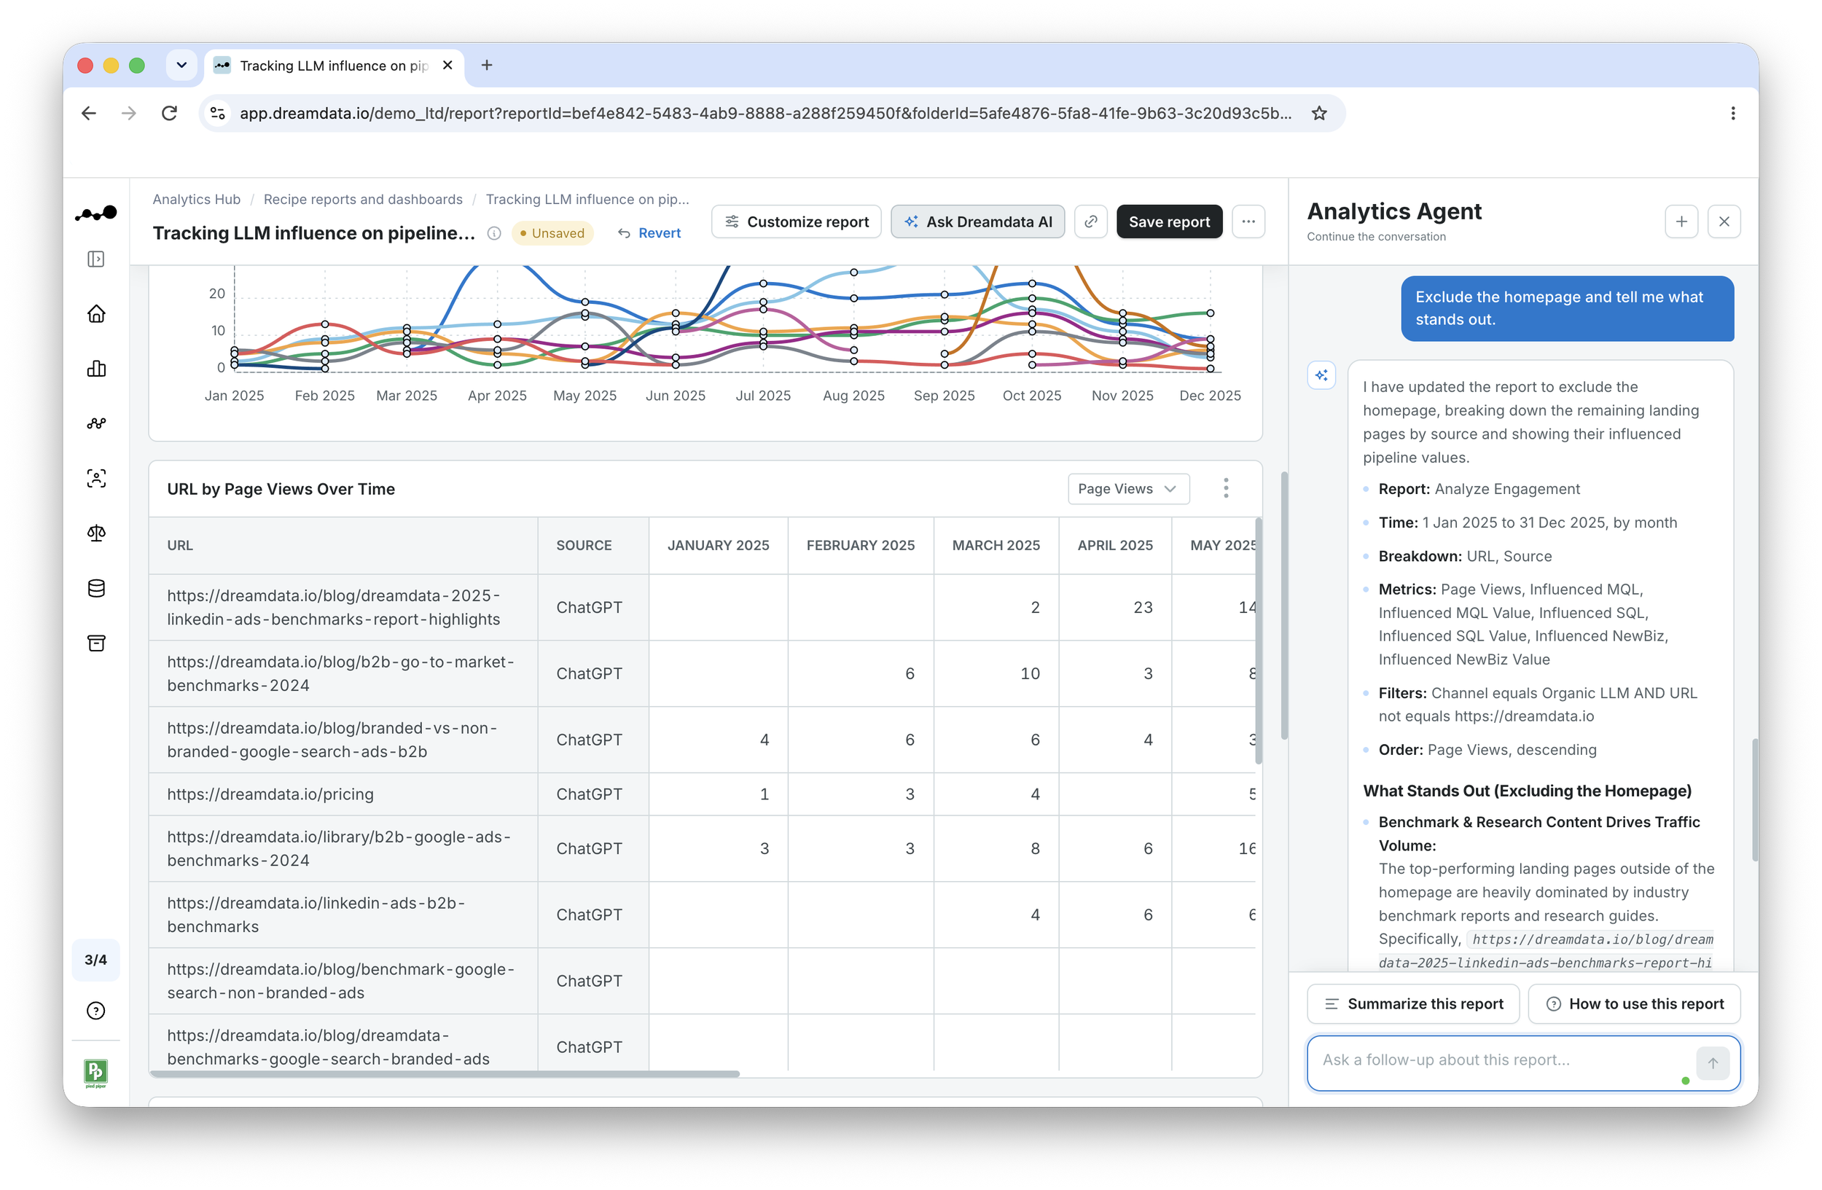The image size is (1822, 1190).
Task: Copy report link using chain icon
Action: (1091, 222)
